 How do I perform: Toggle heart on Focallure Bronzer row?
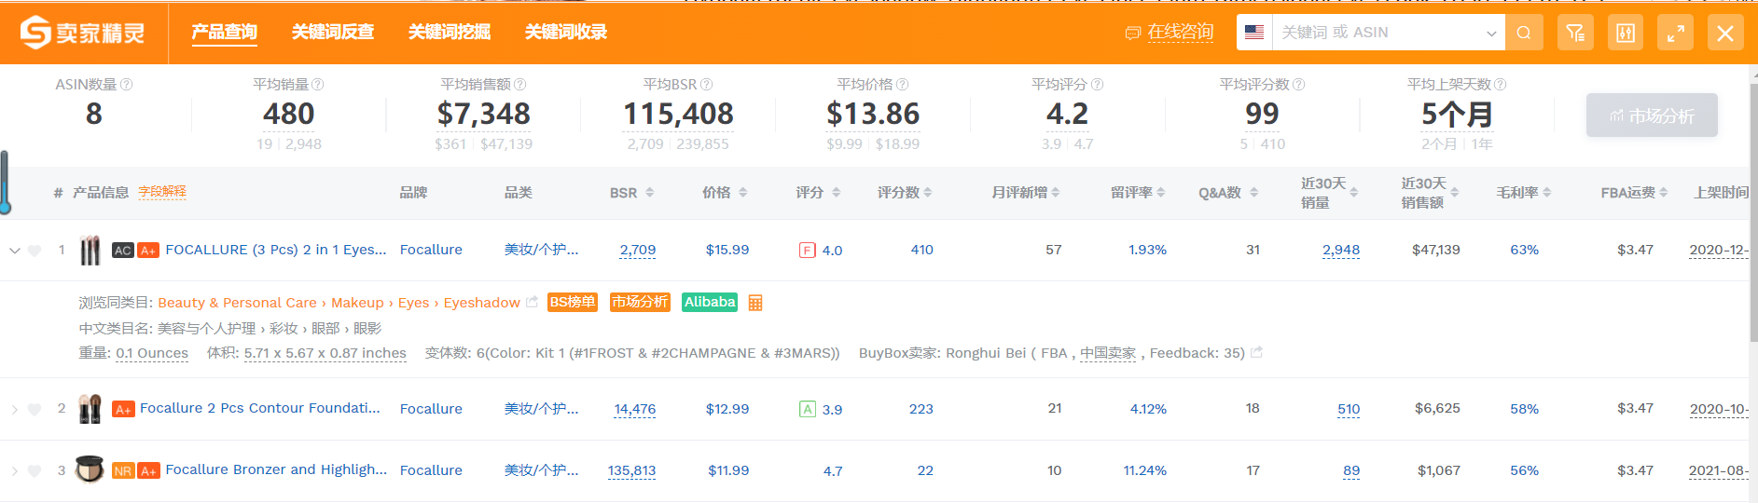tap(35, 470)
